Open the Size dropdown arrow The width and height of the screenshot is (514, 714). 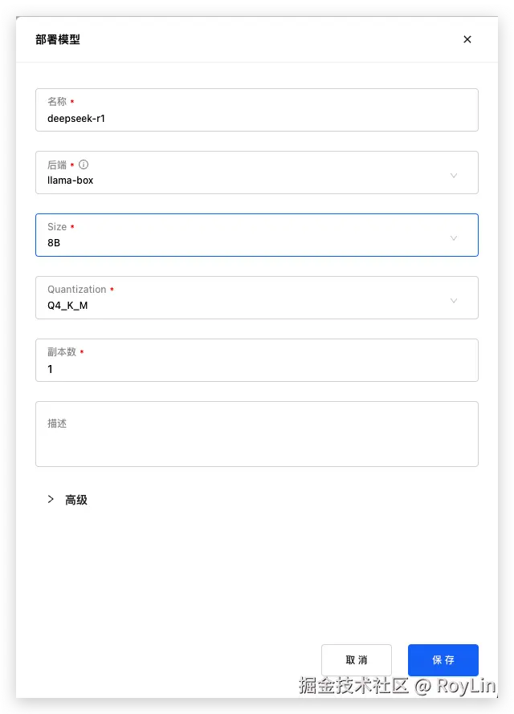pos(454,238)
